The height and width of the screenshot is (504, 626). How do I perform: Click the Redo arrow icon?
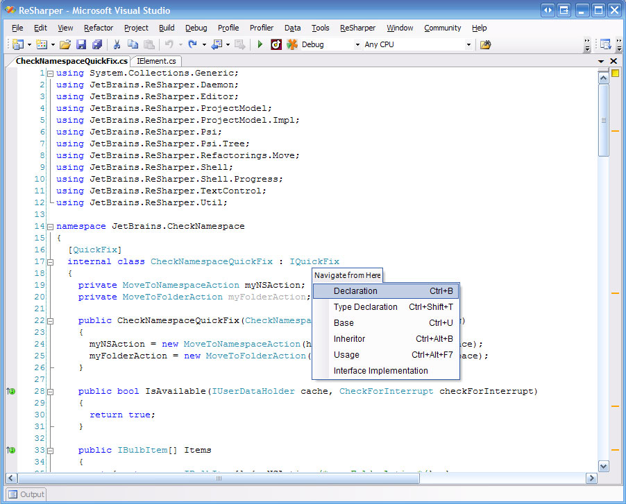192,44
